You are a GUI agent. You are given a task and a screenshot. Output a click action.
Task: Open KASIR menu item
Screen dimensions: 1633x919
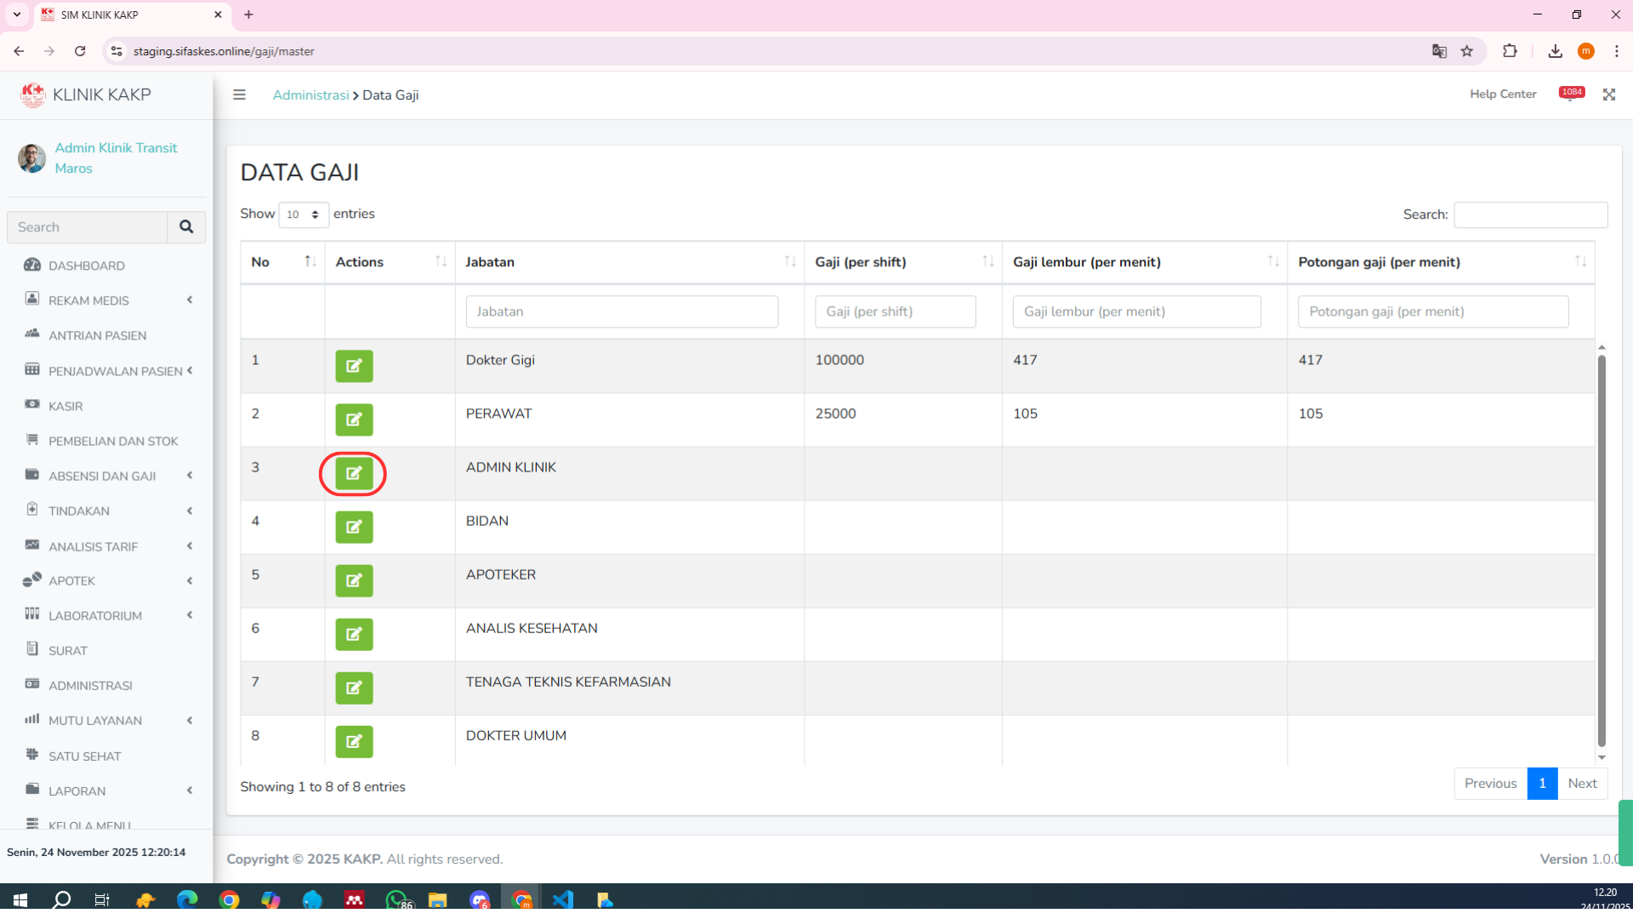click(x=65, y=406)
